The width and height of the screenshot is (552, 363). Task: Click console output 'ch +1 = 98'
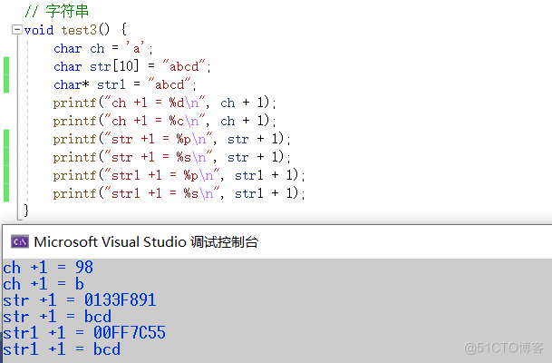click(x=48, y=268)
